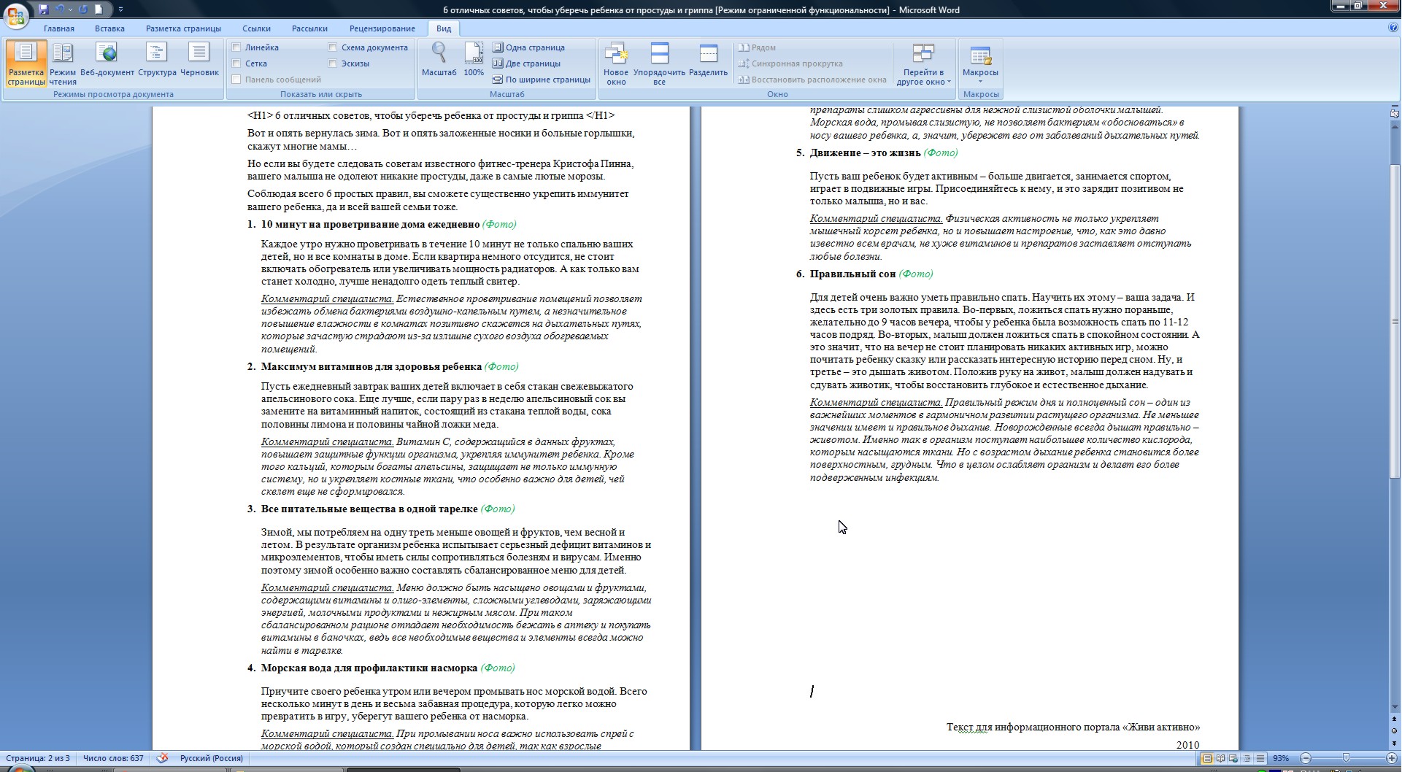Screen dimensions: 1402x772
Task: Toggle the Сетка gridlines checkbox
Action: pos(236,63)
